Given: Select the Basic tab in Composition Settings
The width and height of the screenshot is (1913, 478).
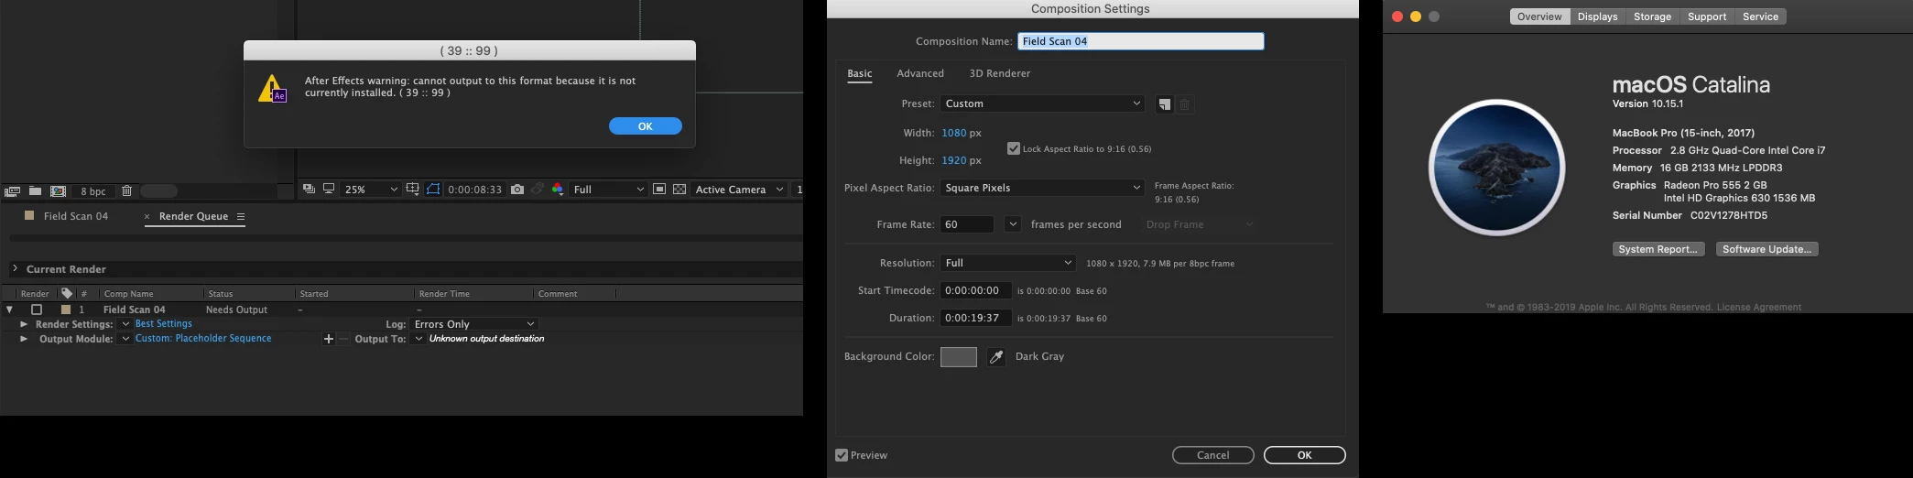Looking at the screenshot, I should [860, 73].
